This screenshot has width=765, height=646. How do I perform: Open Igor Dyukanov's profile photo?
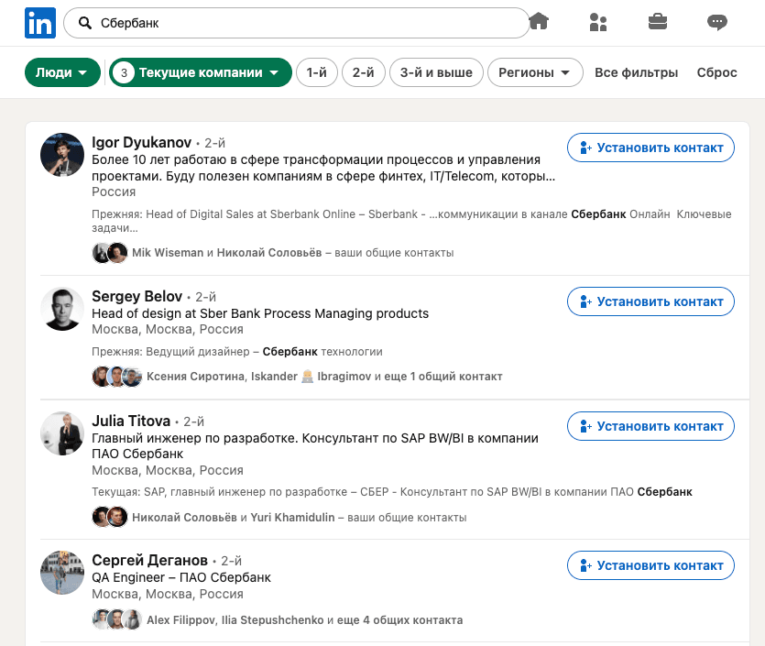click(62, 155)
